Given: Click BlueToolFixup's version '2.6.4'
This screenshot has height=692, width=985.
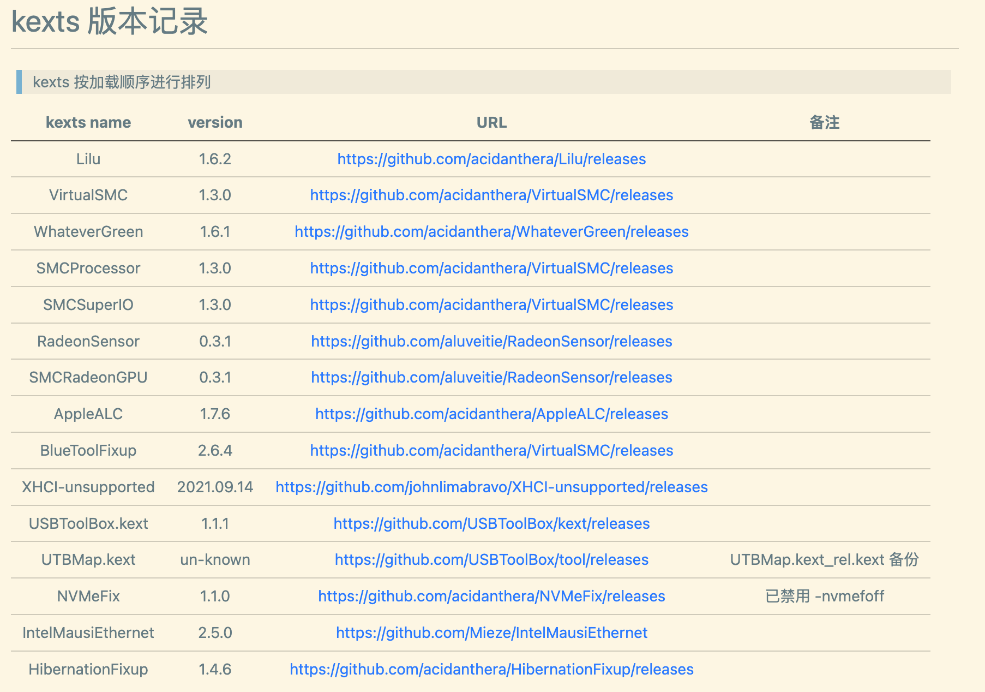Looking at the screenshot, I should [x=215, y=450].
